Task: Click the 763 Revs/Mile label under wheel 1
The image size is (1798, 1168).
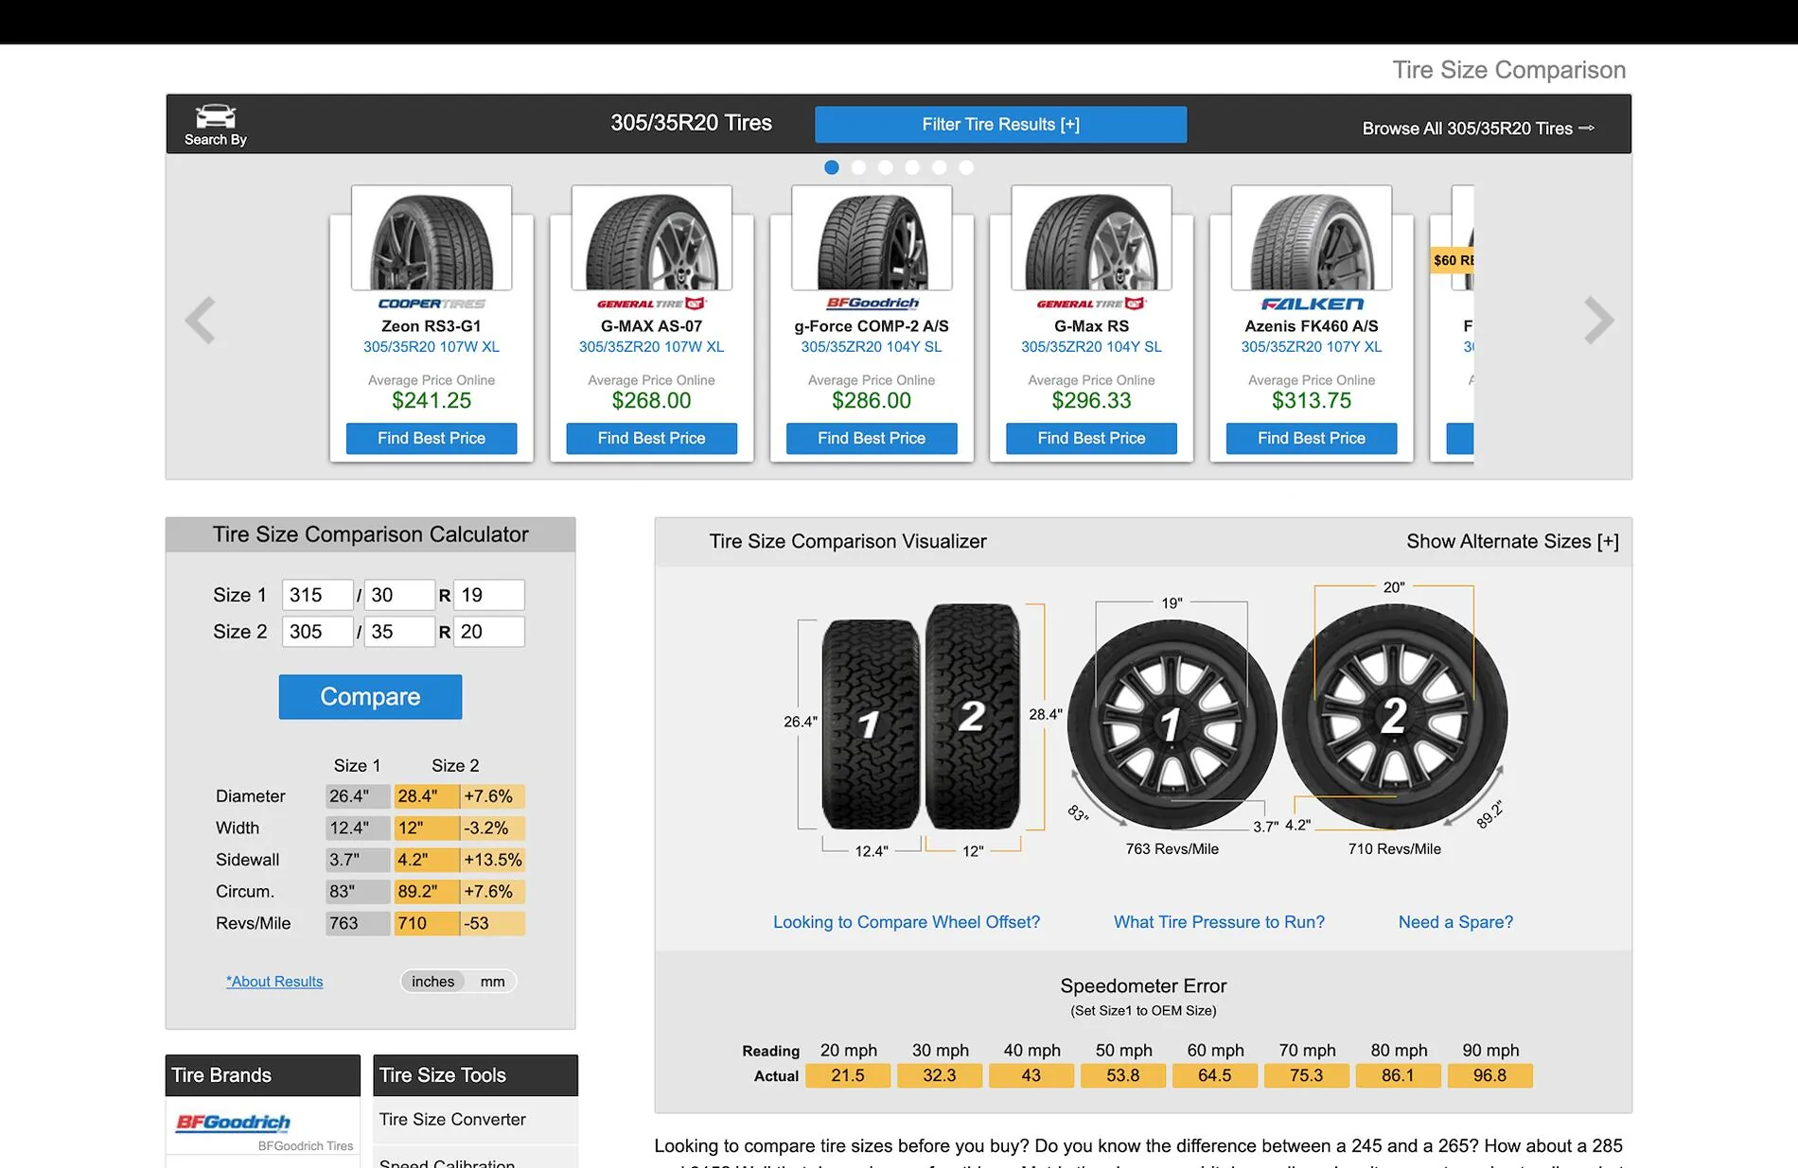Action: click(1172, 849)
